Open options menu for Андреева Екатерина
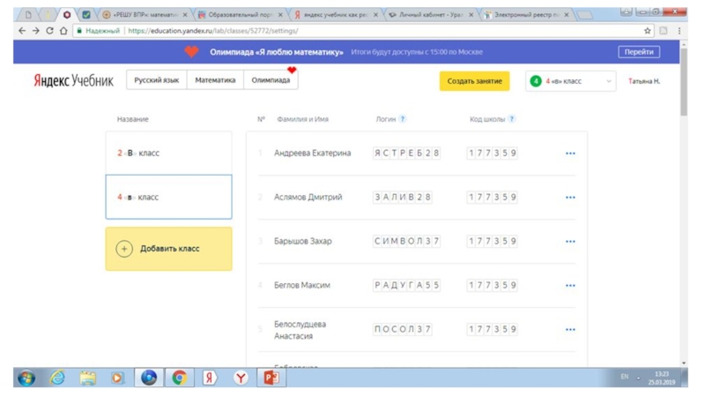 point(570,154)
